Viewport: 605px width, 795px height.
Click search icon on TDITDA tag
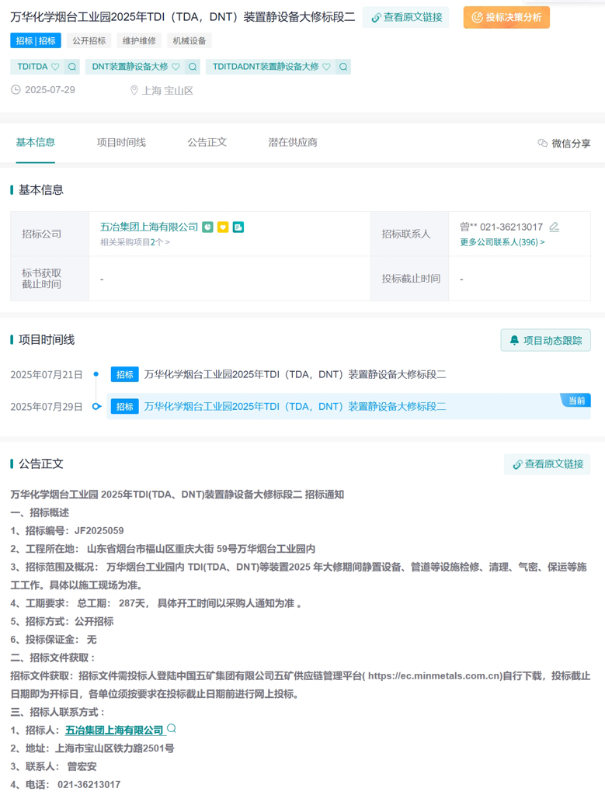pos(72,67)
